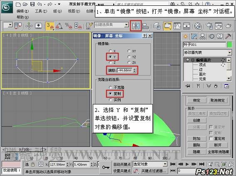This screenshot has width=236, height=176.
Task: Toggle the selection lock icon
Action: coord(33,164)
